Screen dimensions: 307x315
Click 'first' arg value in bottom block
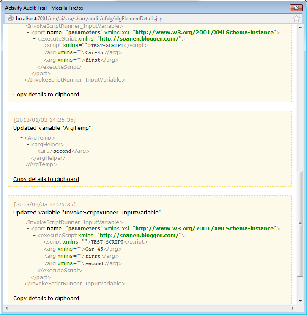coord(93,256)
